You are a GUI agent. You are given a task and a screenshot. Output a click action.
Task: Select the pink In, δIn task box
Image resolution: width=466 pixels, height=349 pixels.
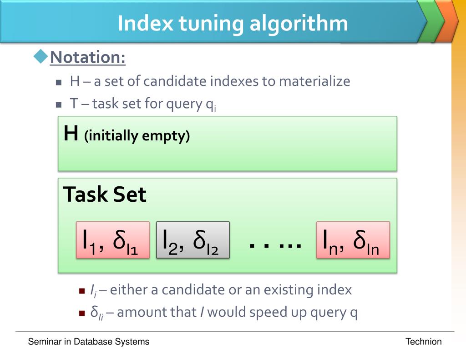[x=353, y=240]
